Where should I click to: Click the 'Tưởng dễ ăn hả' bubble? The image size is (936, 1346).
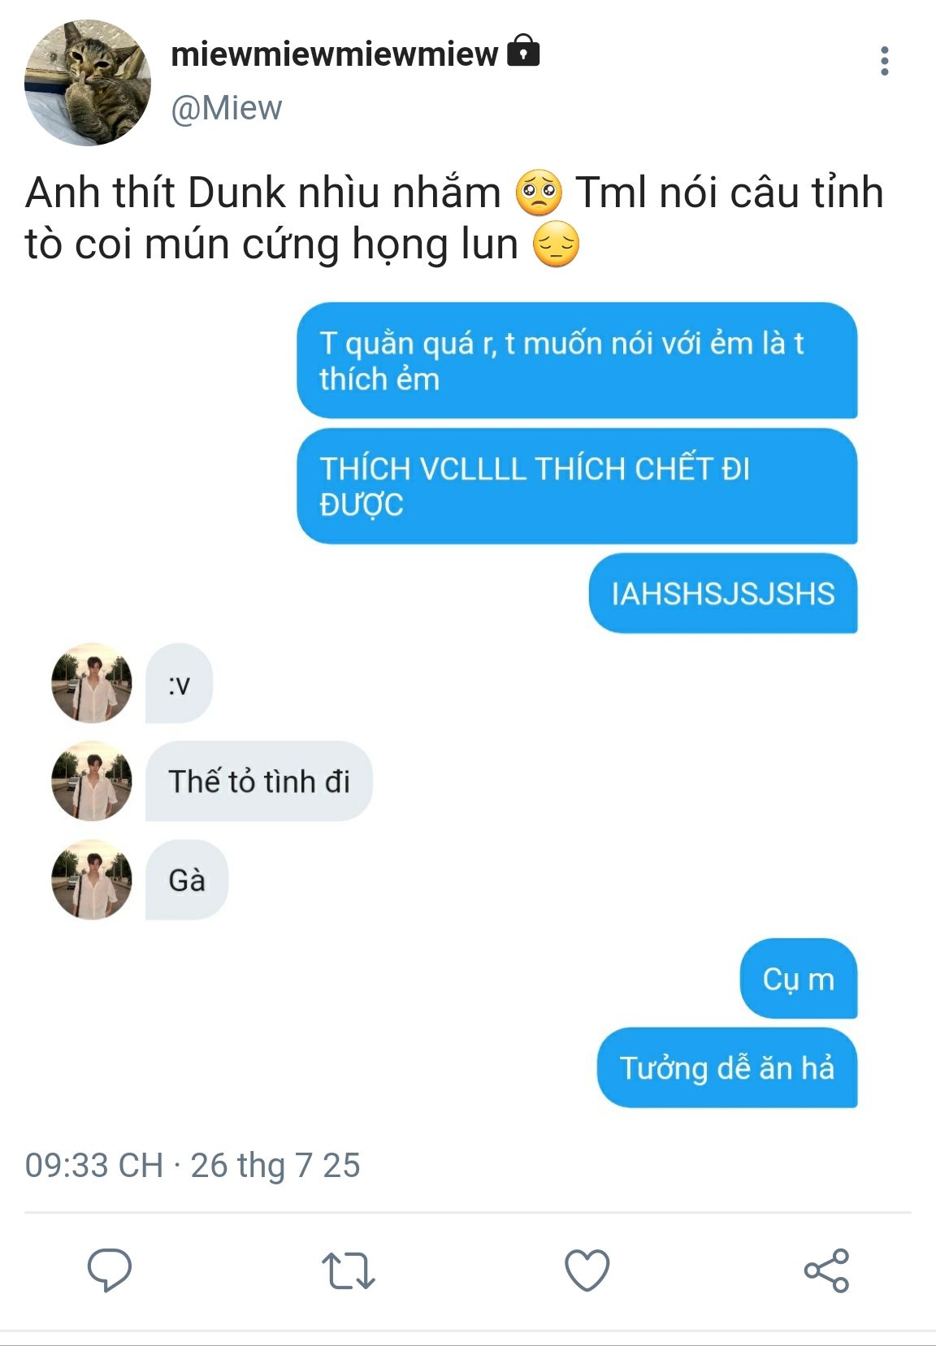pos(727,1067)
